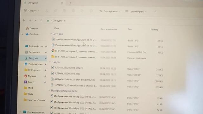Click the Copy icon in toolbar

[x=56, y=11]
